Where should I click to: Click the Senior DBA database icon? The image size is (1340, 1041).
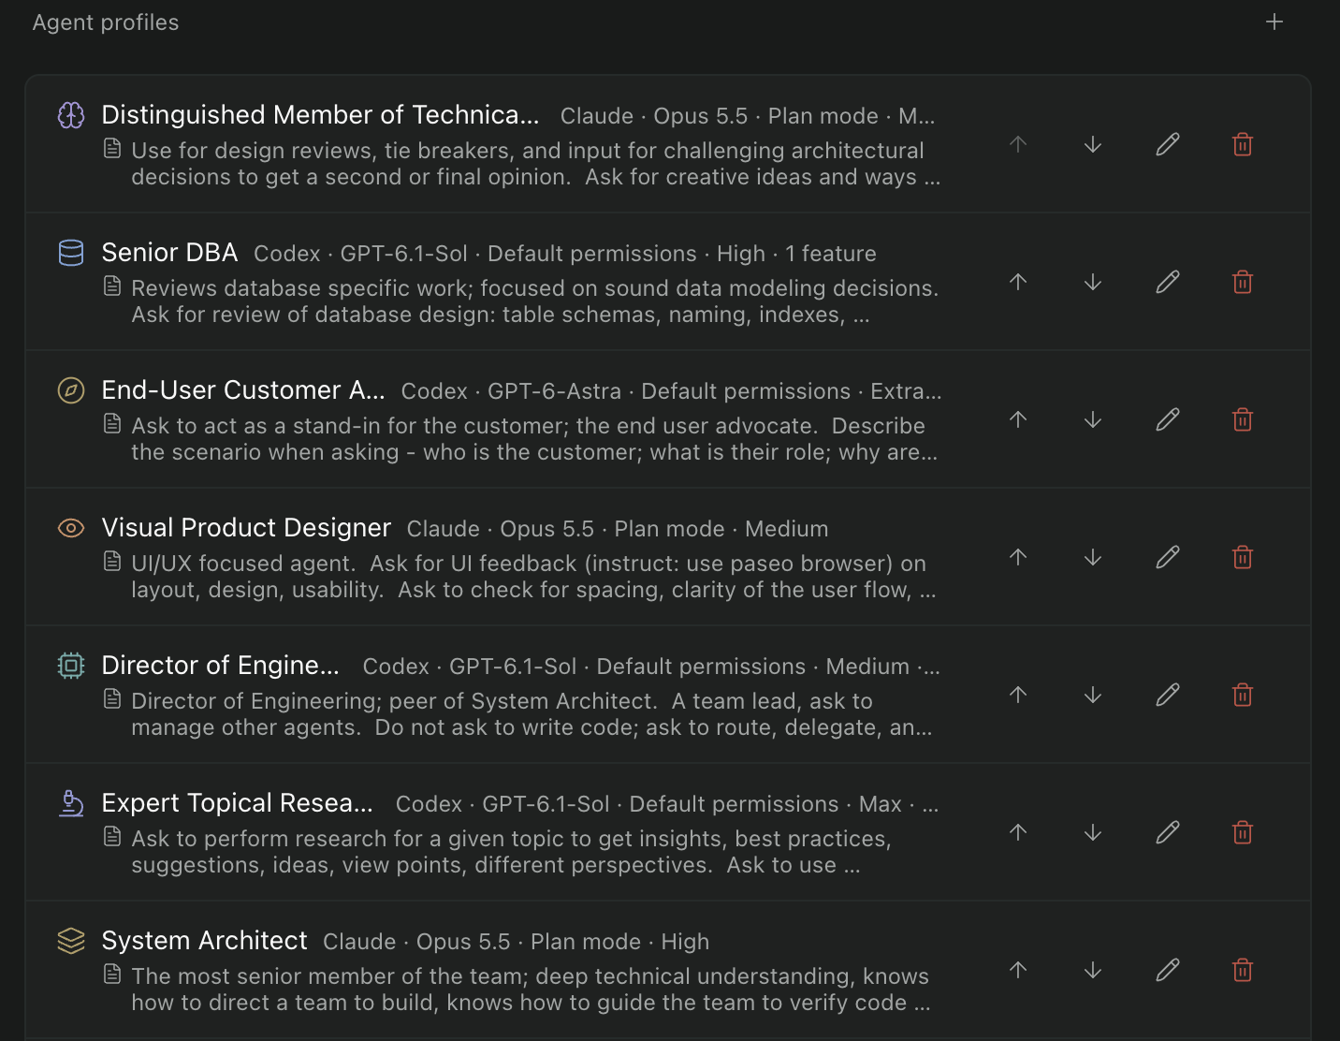71,253
